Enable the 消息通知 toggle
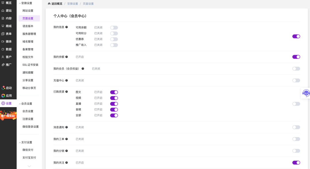 (296, 127)
